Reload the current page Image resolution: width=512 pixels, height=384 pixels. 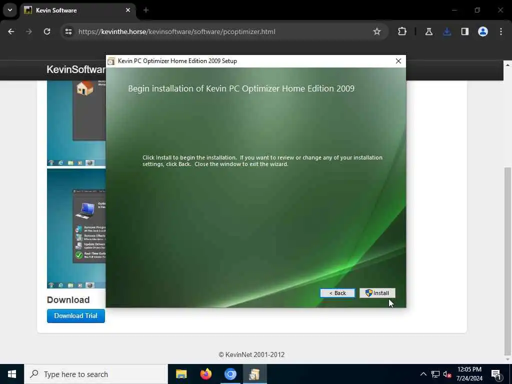pos(47,31)
